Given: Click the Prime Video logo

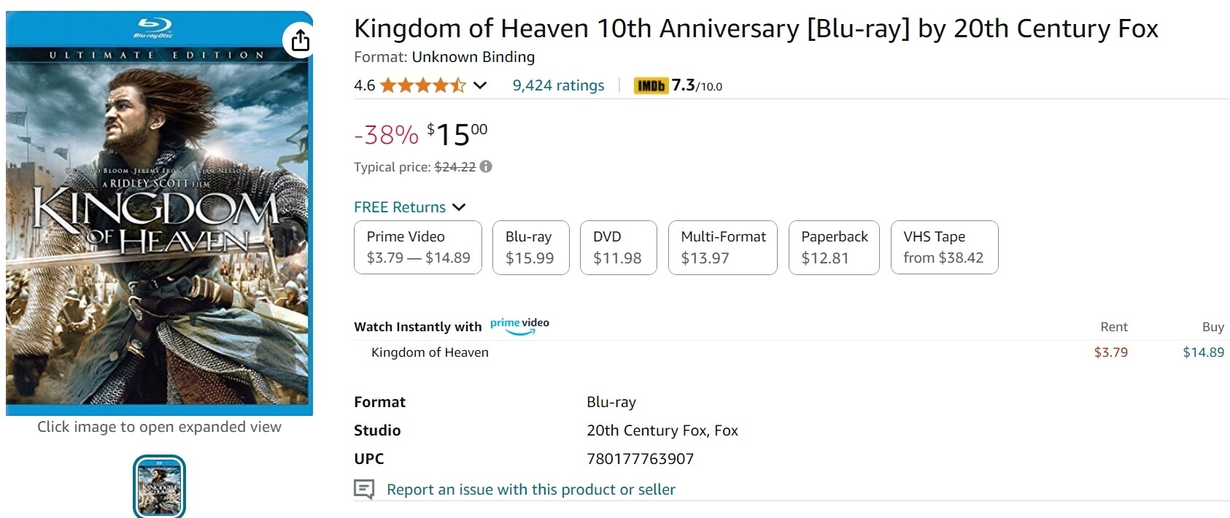Looking at the screenshot, I should (x=519, y=326).
